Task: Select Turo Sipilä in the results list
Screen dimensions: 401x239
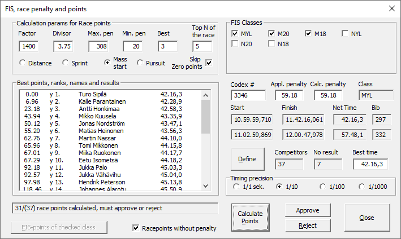Action: [x=93, y=95]
